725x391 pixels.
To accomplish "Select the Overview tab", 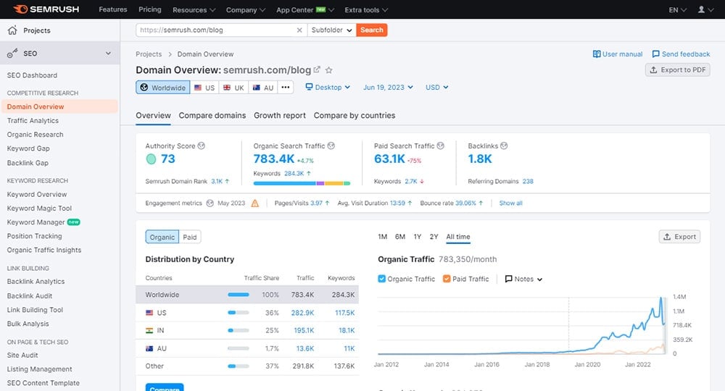I will tap(153, 115).
